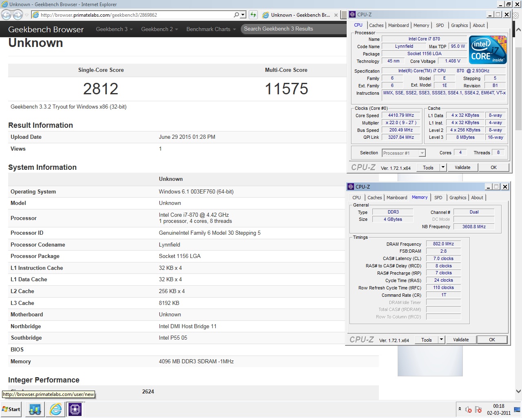The width and height of the screenshot is (522, 418).
Task: Select Memory tab in lower CPU-Z window
Action: point(420,197)
